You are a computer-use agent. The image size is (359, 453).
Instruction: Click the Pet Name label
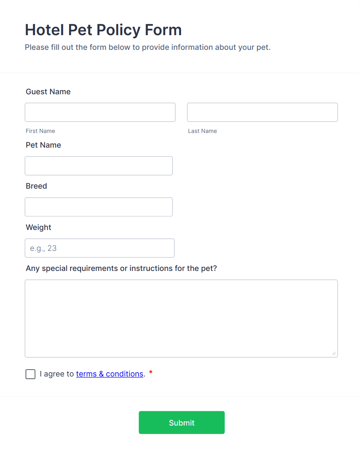(43, 145)
